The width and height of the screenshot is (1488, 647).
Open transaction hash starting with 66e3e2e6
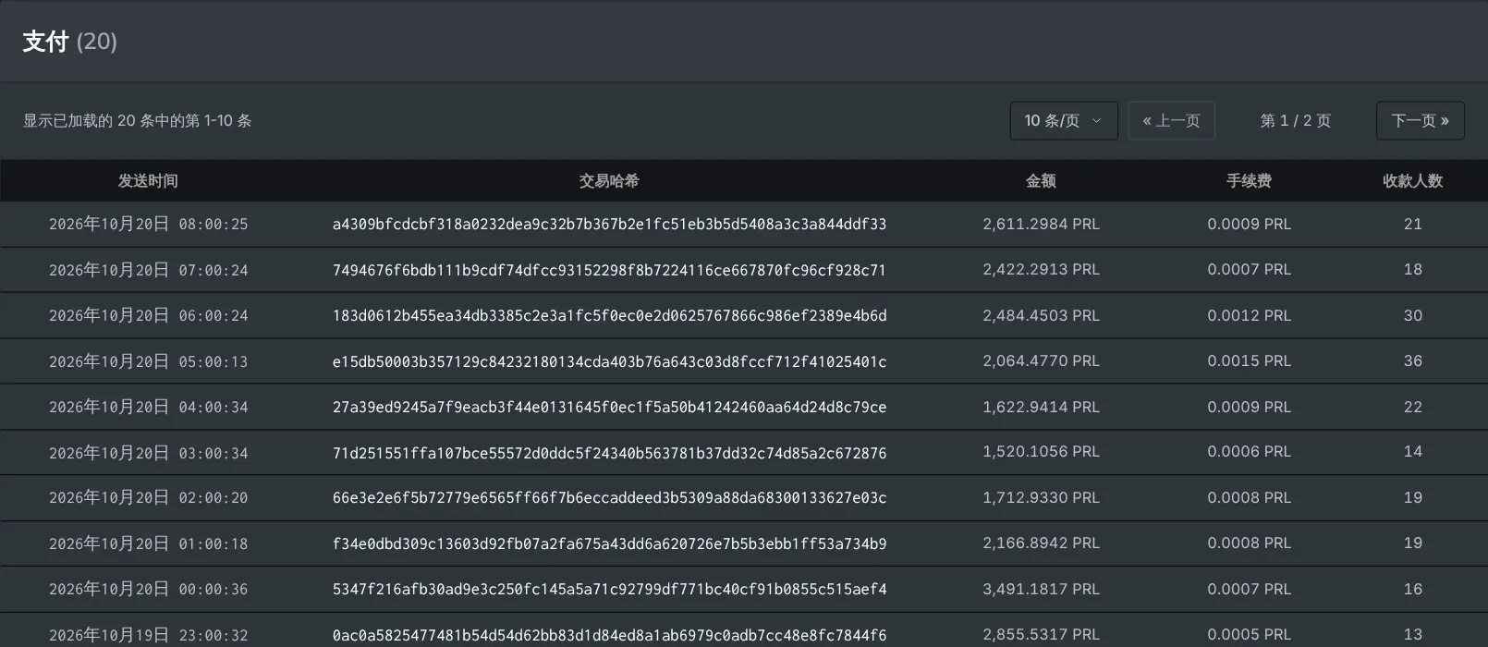(609, 498)
